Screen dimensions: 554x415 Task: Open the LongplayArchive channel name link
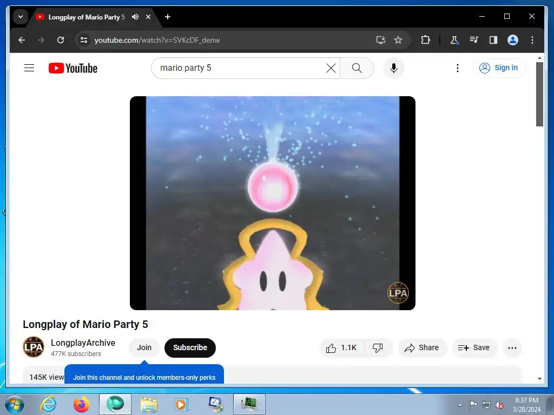coord(83,343)
